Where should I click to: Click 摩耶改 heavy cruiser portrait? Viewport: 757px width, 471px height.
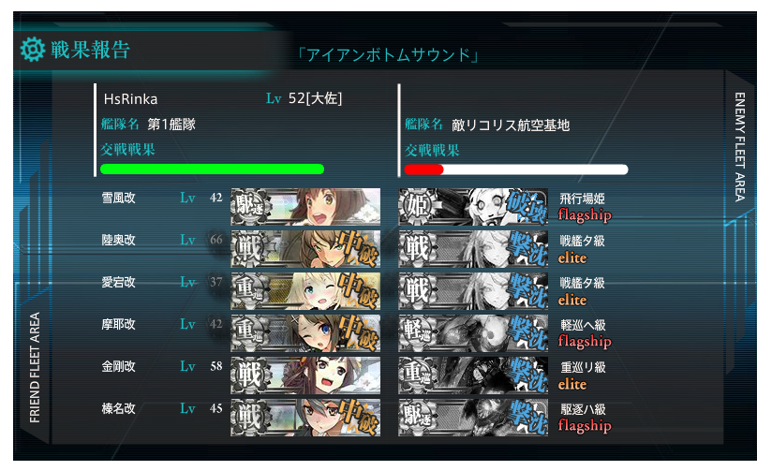coord(305,333)
